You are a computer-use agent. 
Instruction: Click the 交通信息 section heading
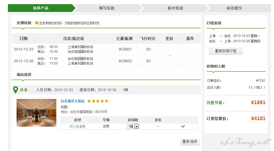[24, 23]
